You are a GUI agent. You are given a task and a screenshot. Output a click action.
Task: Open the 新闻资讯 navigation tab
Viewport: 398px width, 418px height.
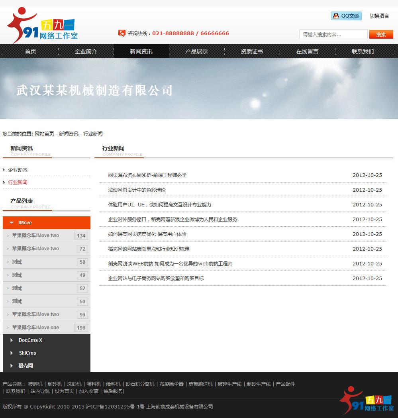[142, 51]
